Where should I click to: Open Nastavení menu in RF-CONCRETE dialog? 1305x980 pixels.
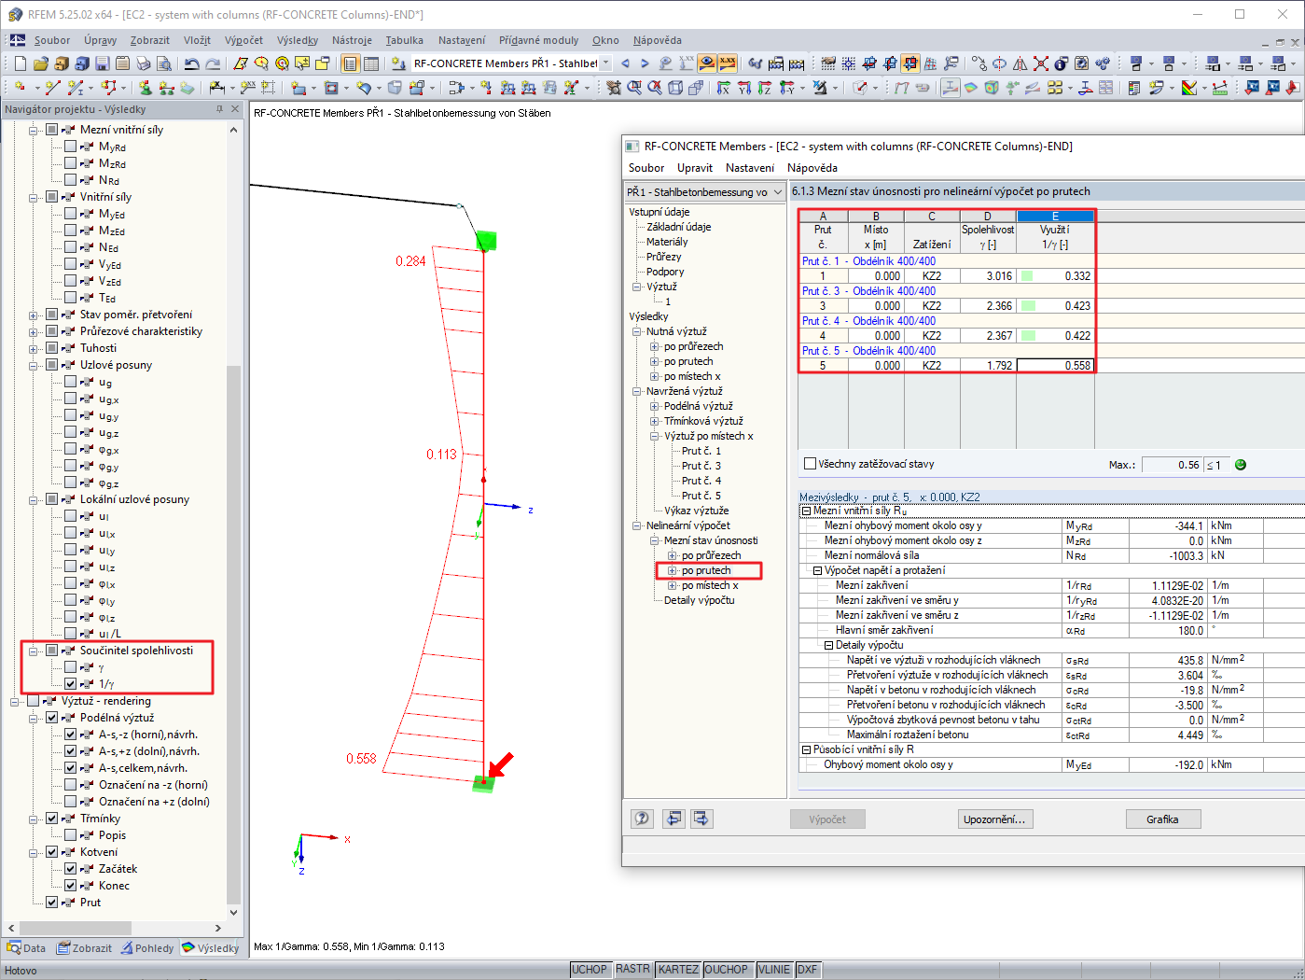[x=750, y=168]
